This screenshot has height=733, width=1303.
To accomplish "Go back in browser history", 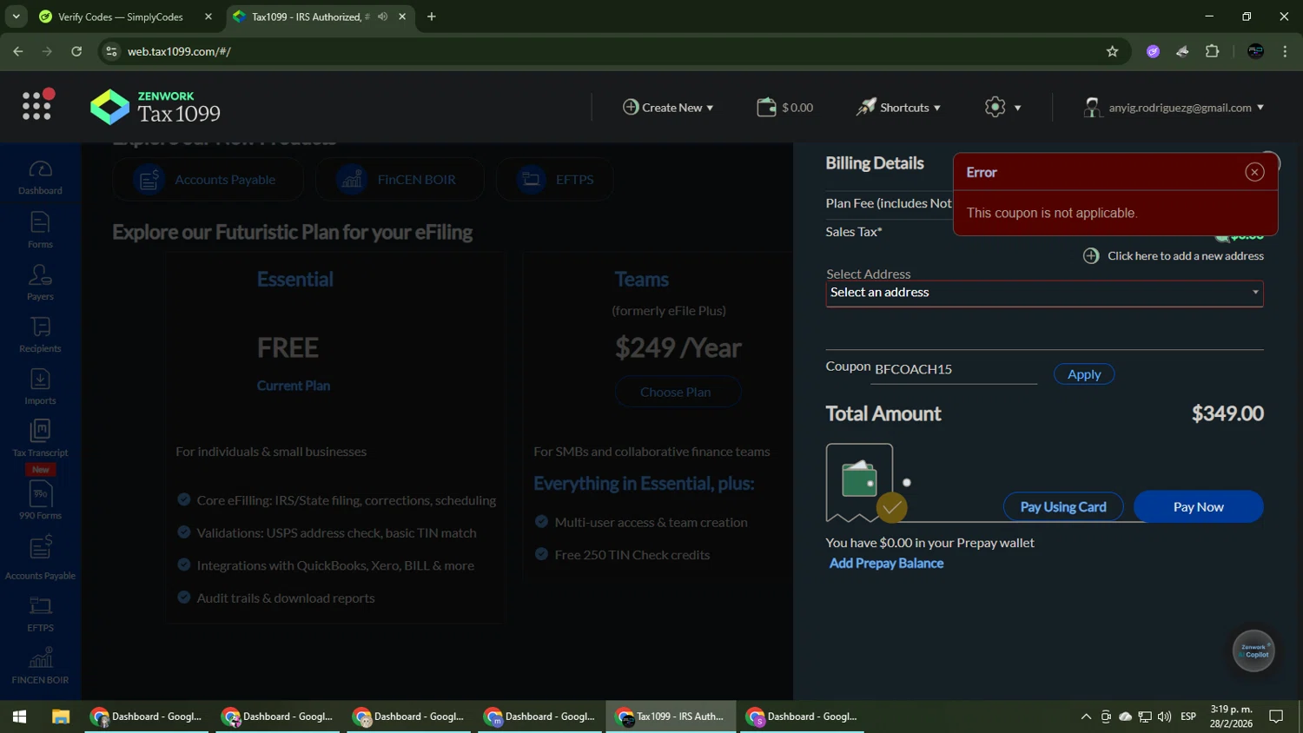I will [x=18, y=51].
